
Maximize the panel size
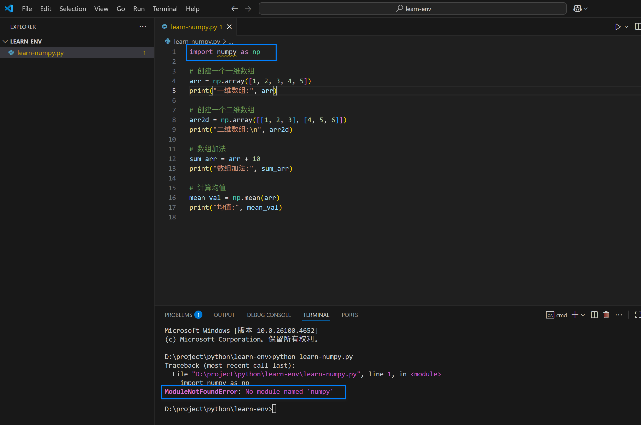[x=638, y=315]
